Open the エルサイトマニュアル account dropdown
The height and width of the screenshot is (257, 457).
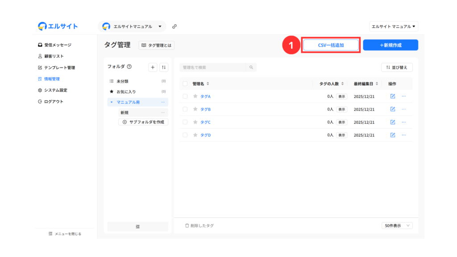coord(132,26)
